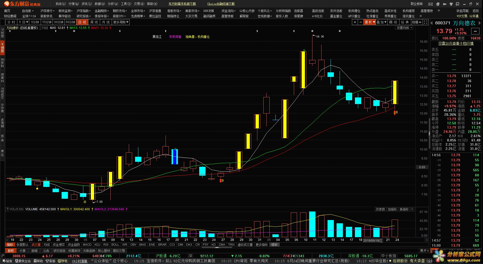Screen dimensions: 483x264
Task: Open 分析(A) menu
Action: [113, 4]
